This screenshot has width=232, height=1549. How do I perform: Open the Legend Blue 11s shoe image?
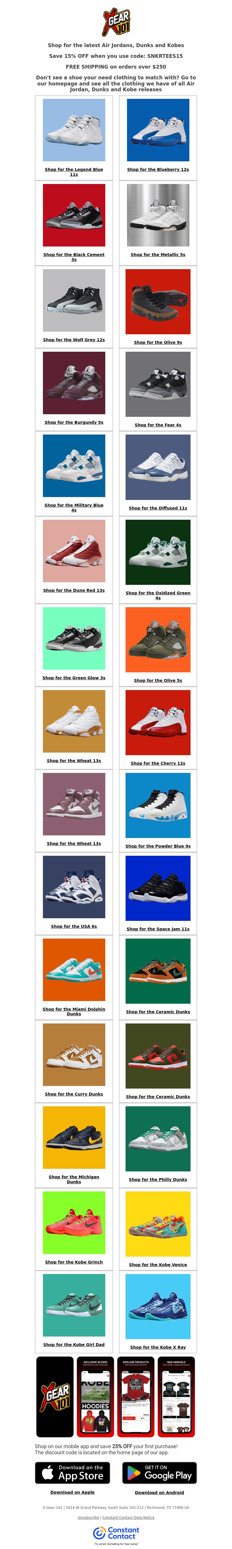click(74, 130)
